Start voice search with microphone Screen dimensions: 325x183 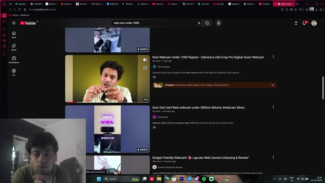pyautogui.click(x=219, y=23)
